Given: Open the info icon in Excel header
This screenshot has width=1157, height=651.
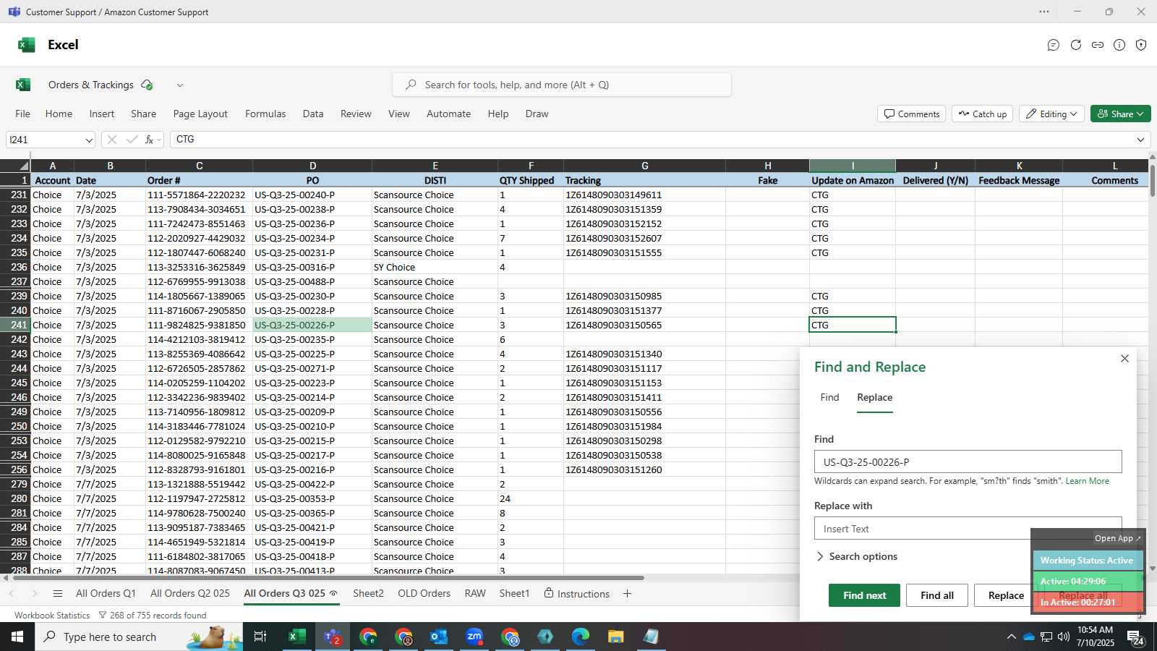Looking at the screenshot, I should tap(1119, 45).
